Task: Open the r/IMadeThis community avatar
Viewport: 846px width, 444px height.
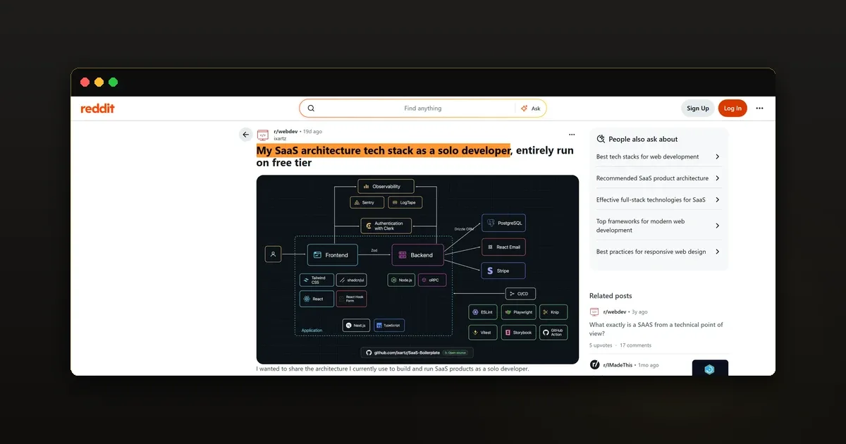Action: [594, 364]
